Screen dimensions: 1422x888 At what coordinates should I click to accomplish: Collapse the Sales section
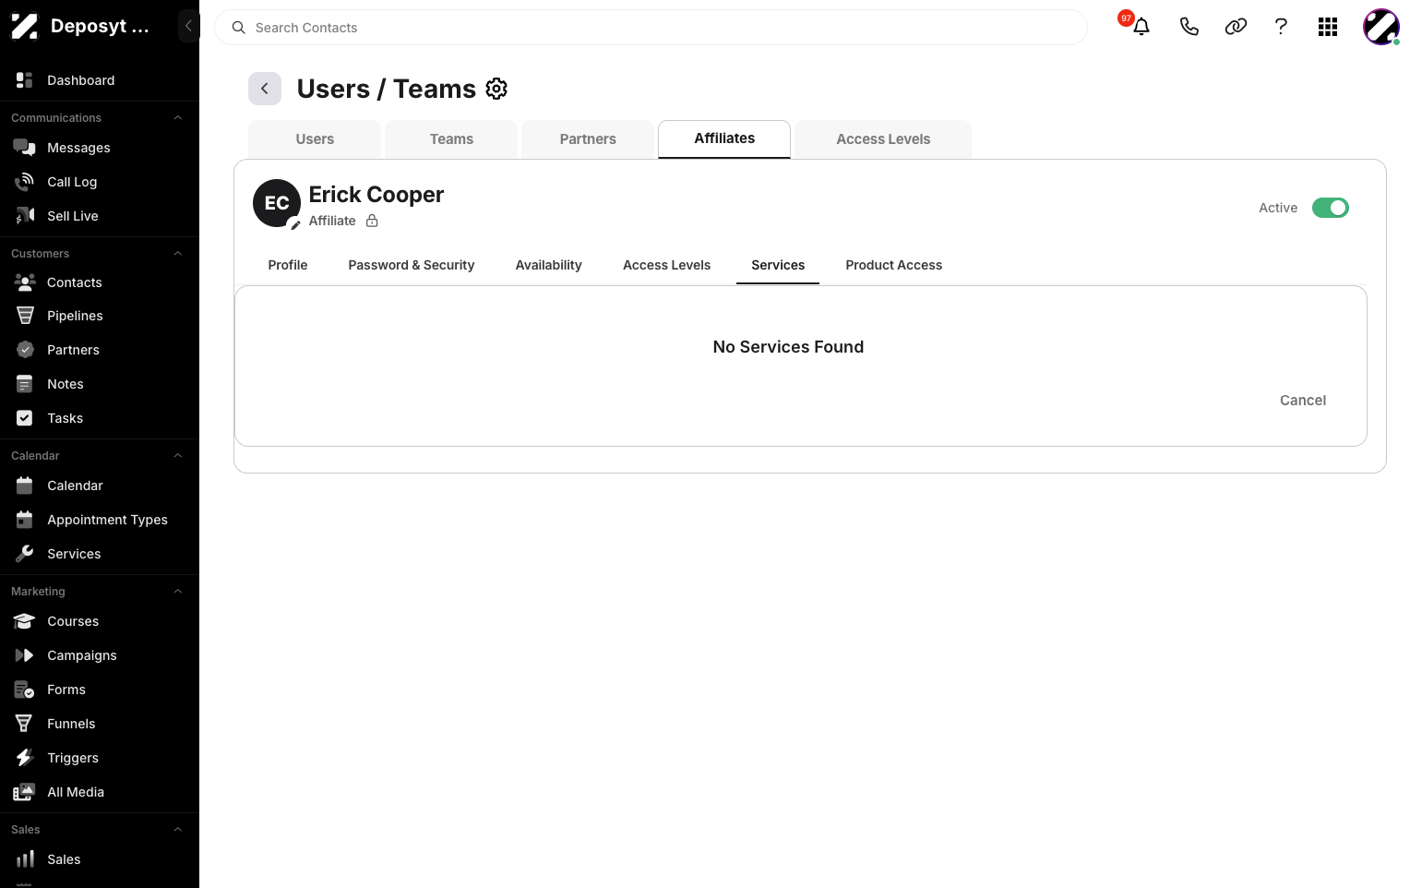[x=178, y=830]
